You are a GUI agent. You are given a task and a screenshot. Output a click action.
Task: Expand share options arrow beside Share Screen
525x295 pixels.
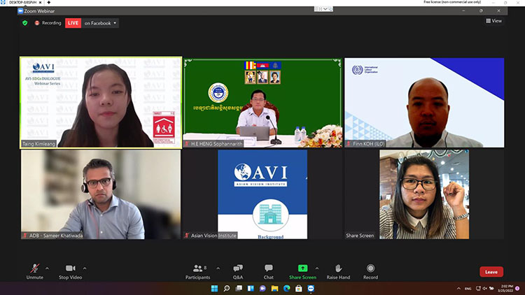tap(316, 268)
